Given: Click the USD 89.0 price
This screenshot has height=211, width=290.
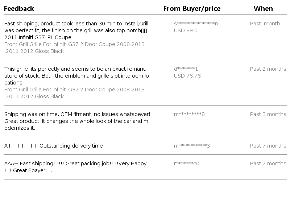Looking at the screenshot, I should pos(186,30).
